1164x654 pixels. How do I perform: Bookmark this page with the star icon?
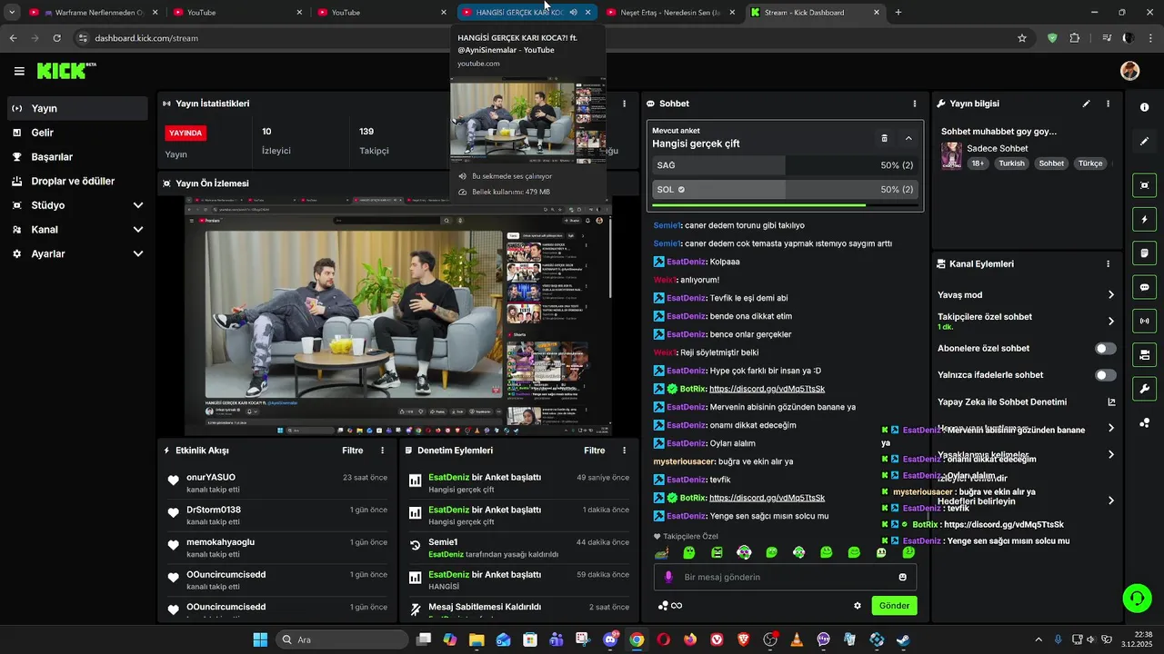point(1022,38)
